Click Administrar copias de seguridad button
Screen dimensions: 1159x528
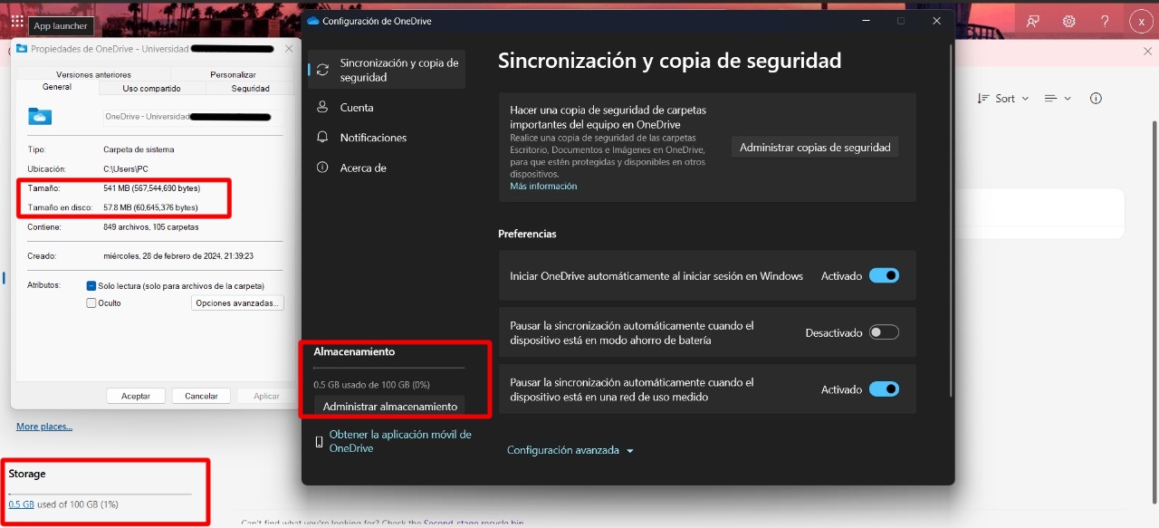point(815,147)
